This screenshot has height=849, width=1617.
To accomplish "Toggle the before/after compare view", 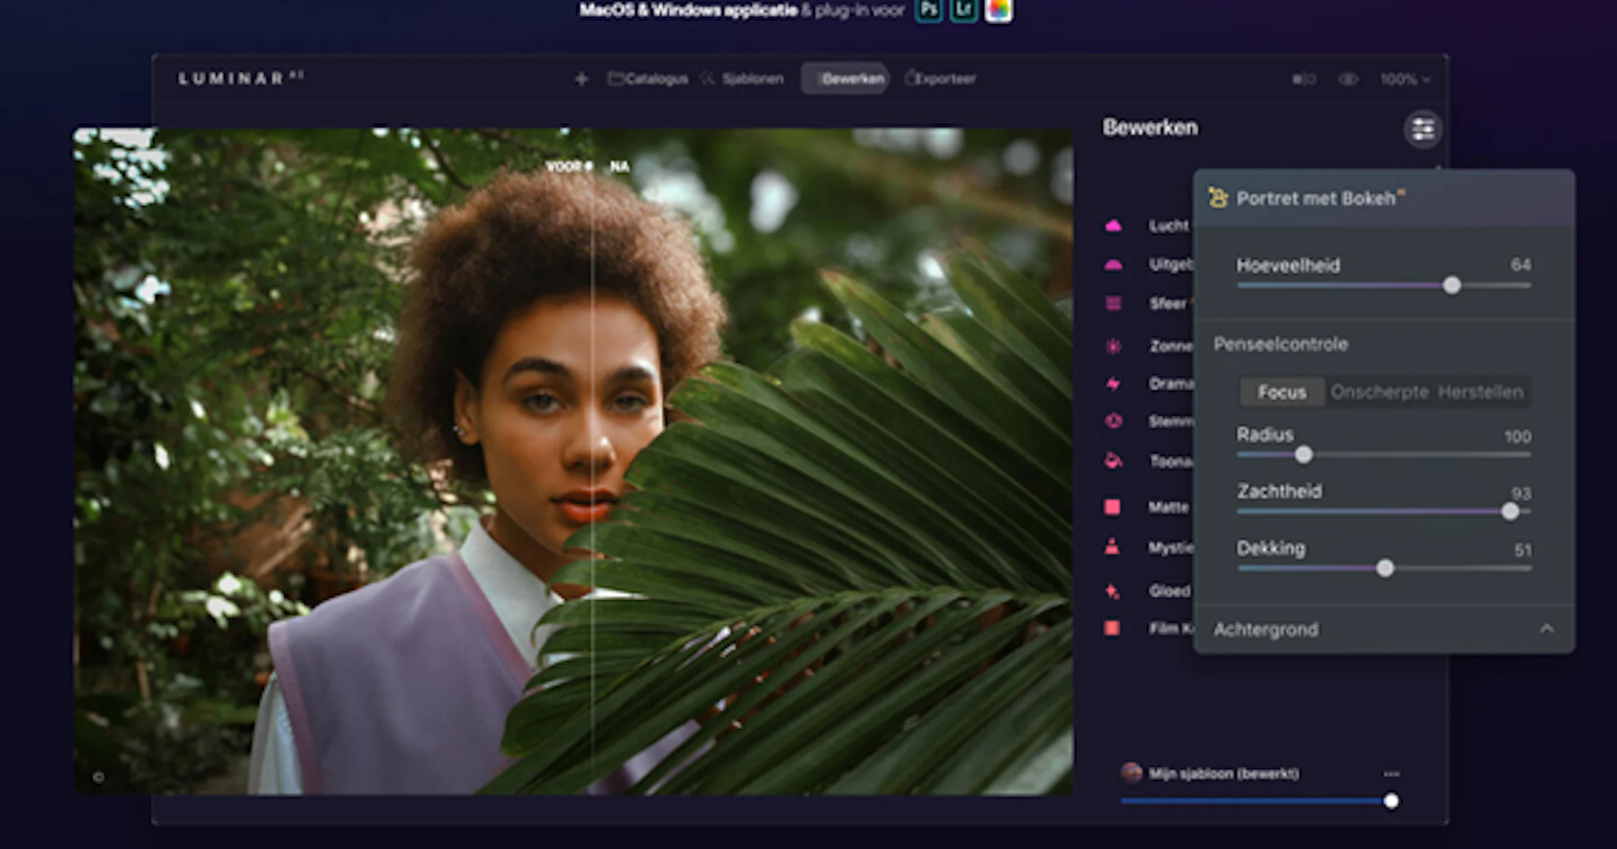I will coord(1304,80).
